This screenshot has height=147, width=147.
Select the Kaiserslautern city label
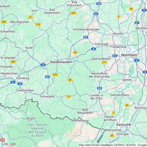point(61,62)
